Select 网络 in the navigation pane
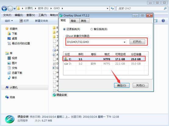 (x=10, y=97)
